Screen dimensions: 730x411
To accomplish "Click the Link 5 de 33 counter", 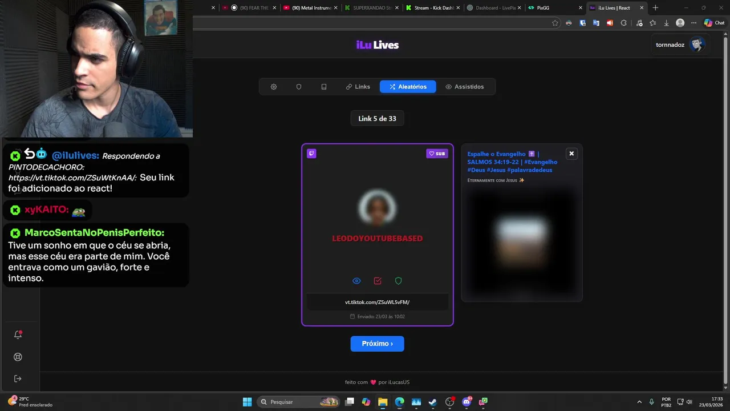I will [377, 119].
